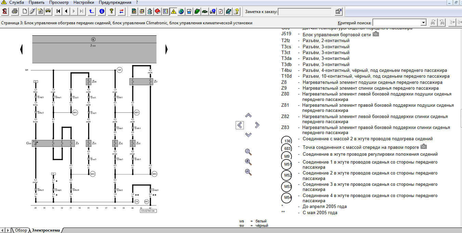Click the yellow warning triangle icon
This screenshot has height=233, width=462.
tap(173, 11)
